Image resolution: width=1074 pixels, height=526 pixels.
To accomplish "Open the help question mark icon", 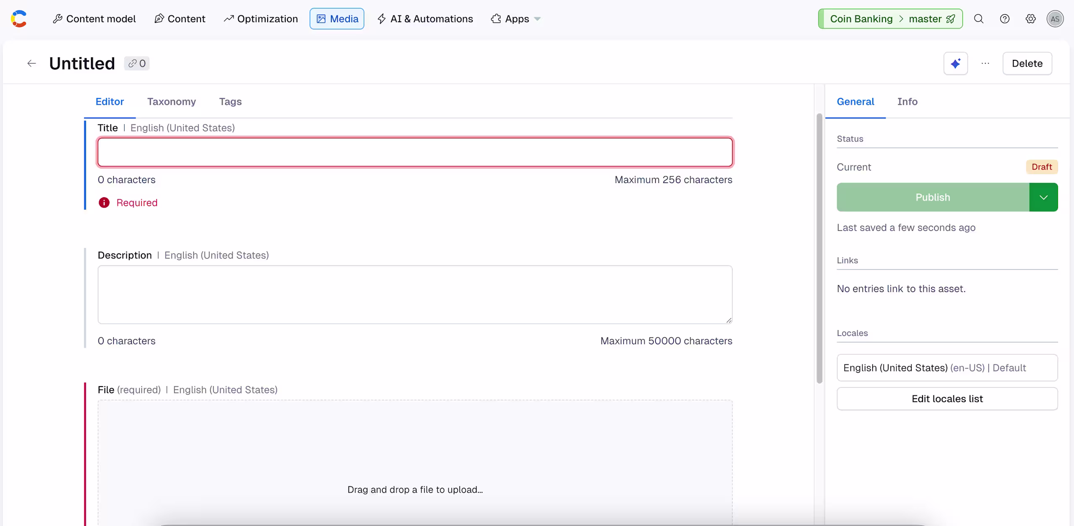I will (1005, 19).
